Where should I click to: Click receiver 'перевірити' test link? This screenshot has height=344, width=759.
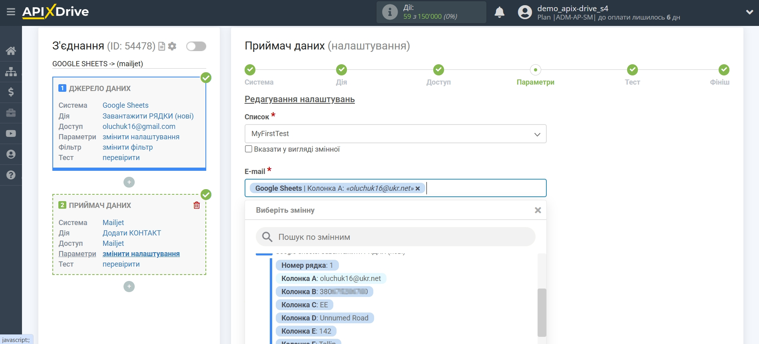pyautogui.click(x=121, y=264)
